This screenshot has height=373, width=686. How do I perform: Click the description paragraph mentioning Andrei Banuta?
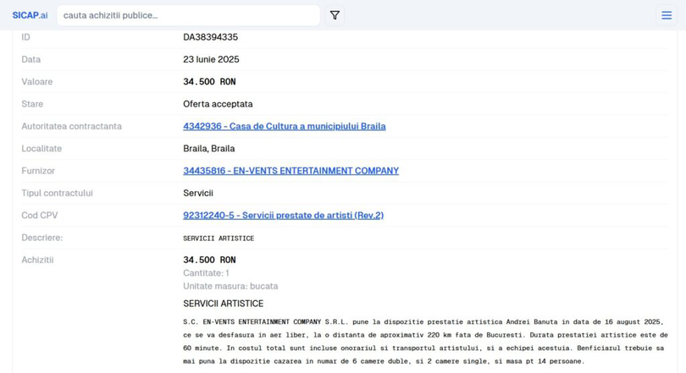pyautogui.click(x=426, y=342)
